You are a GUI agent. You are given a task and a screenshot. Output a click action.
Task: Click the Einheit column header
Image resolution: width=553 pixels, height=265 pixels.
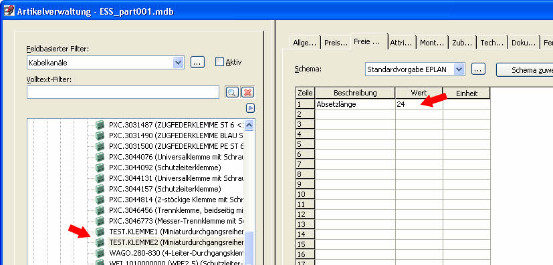(x=467, y=93)
